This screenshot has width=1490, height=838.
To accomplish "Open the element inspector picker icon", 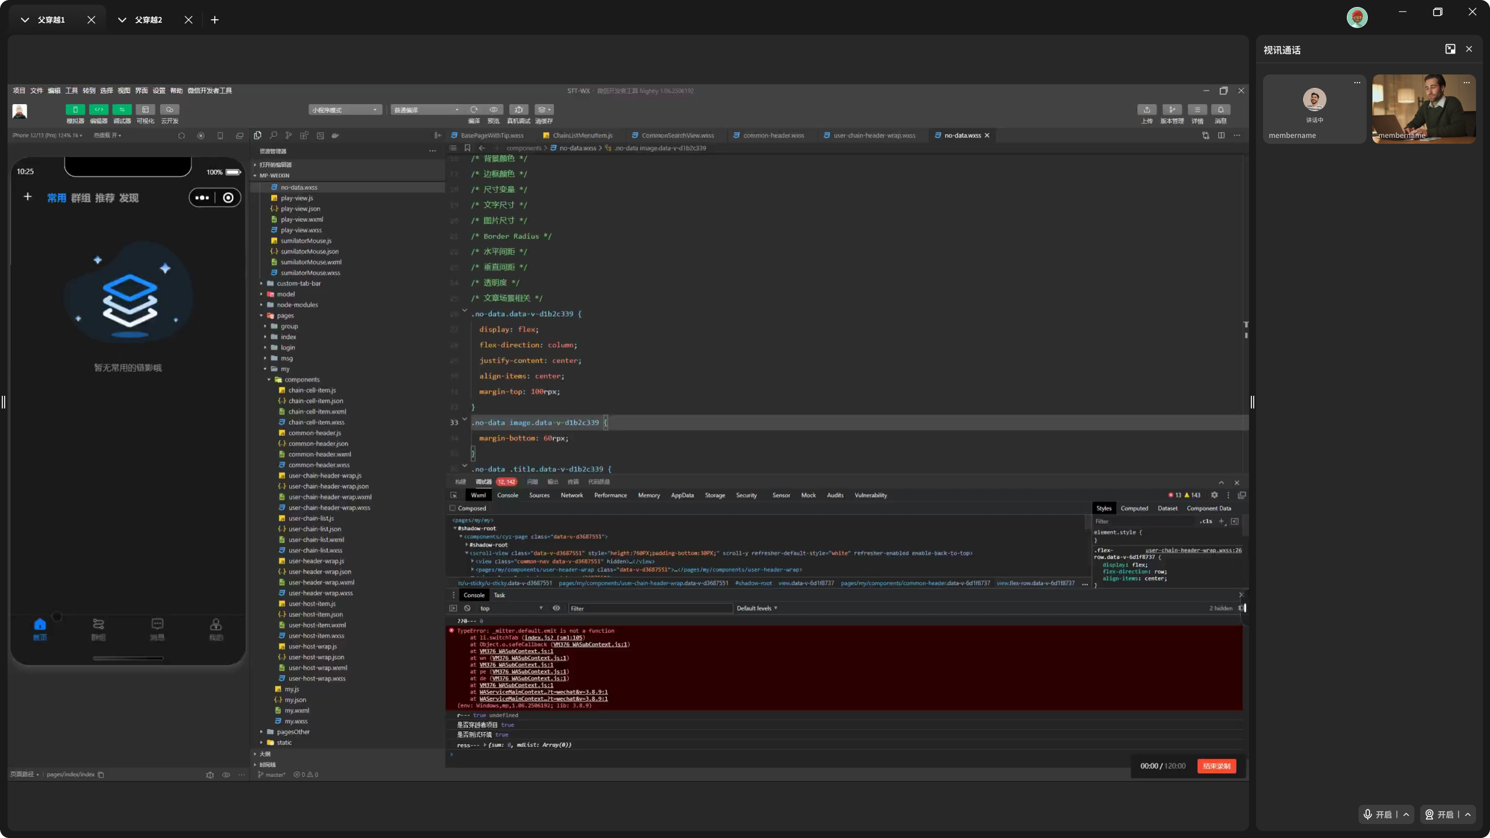I will (x=453, y=495).
